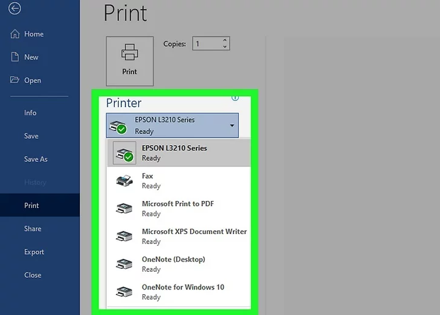Click the New document icon
440x315 pixels.
(x=15, y=57)
